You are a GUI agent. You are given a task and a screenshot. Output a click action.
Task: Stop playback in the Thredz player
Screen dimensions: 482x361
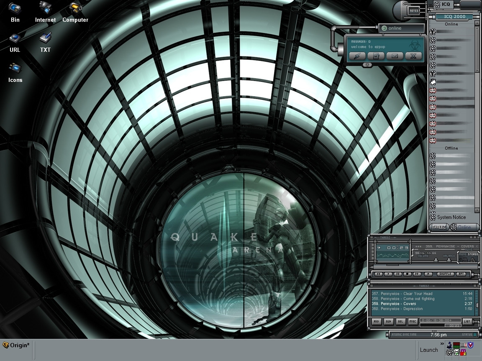click(x=407, y=274)
